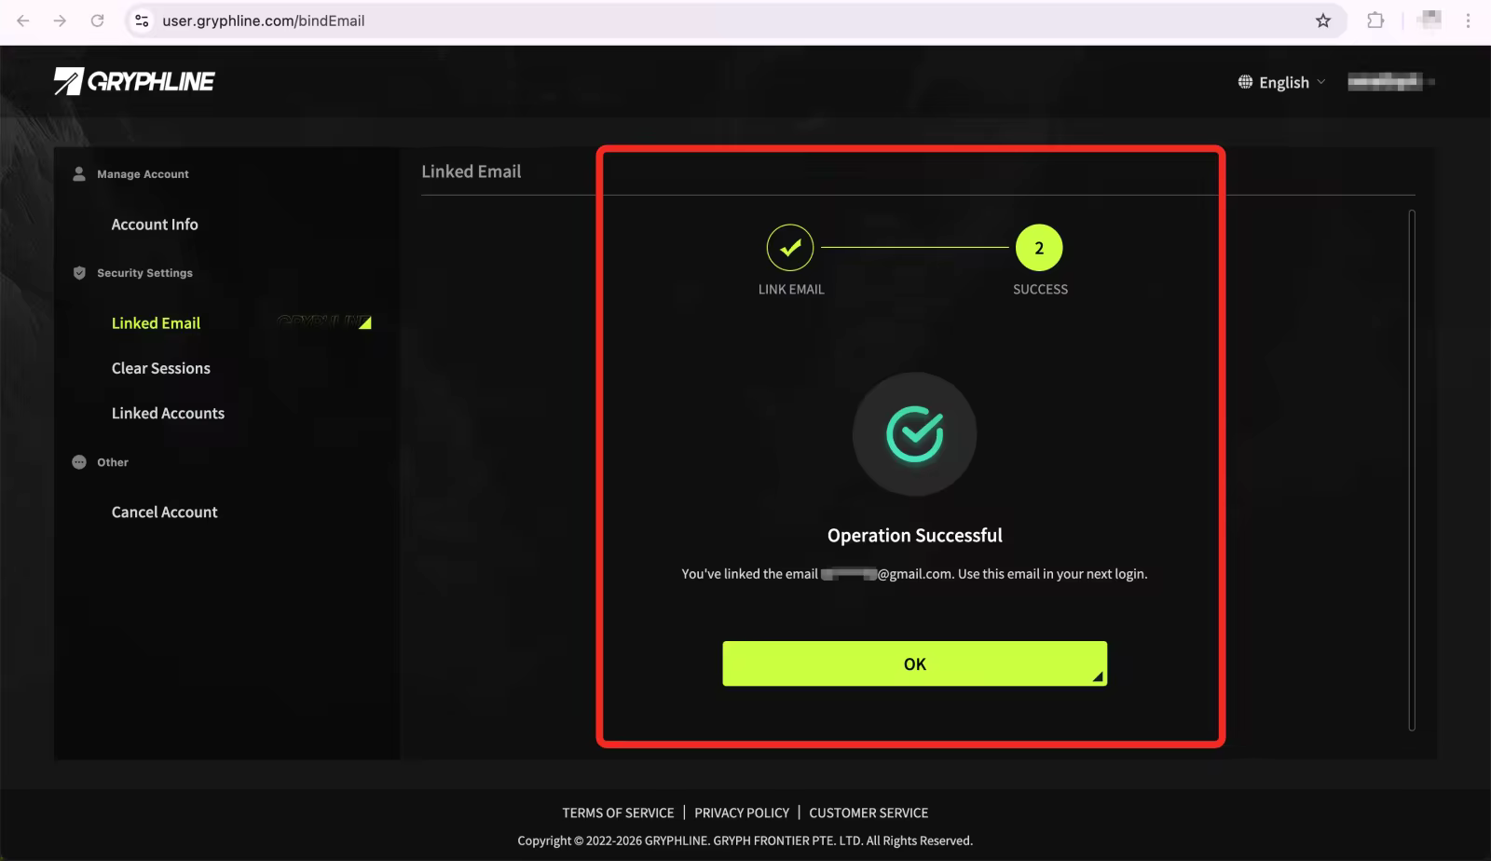
Task: Click the site information icon in the address bar
Action: (142, 20)
